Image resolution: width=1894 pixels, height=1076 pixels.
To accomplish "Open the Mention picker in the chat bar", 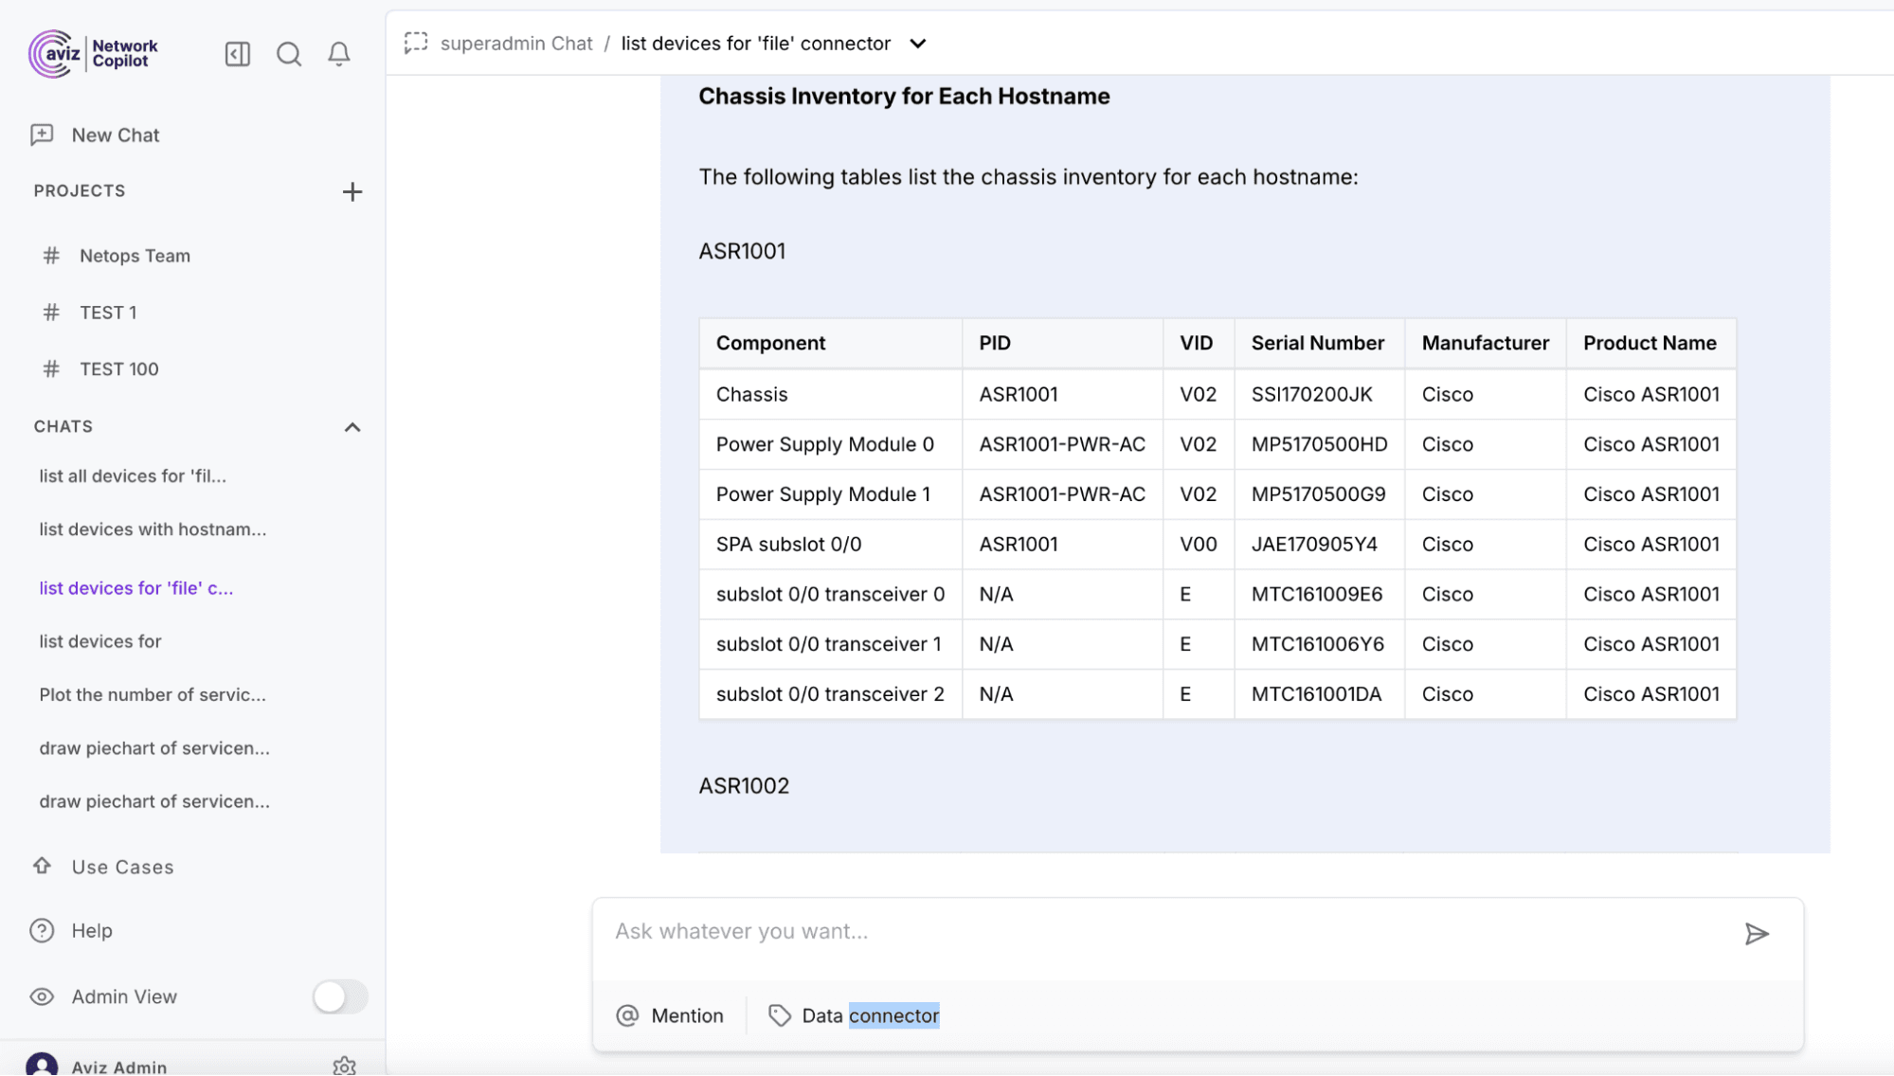I will tap(672, 1015).
